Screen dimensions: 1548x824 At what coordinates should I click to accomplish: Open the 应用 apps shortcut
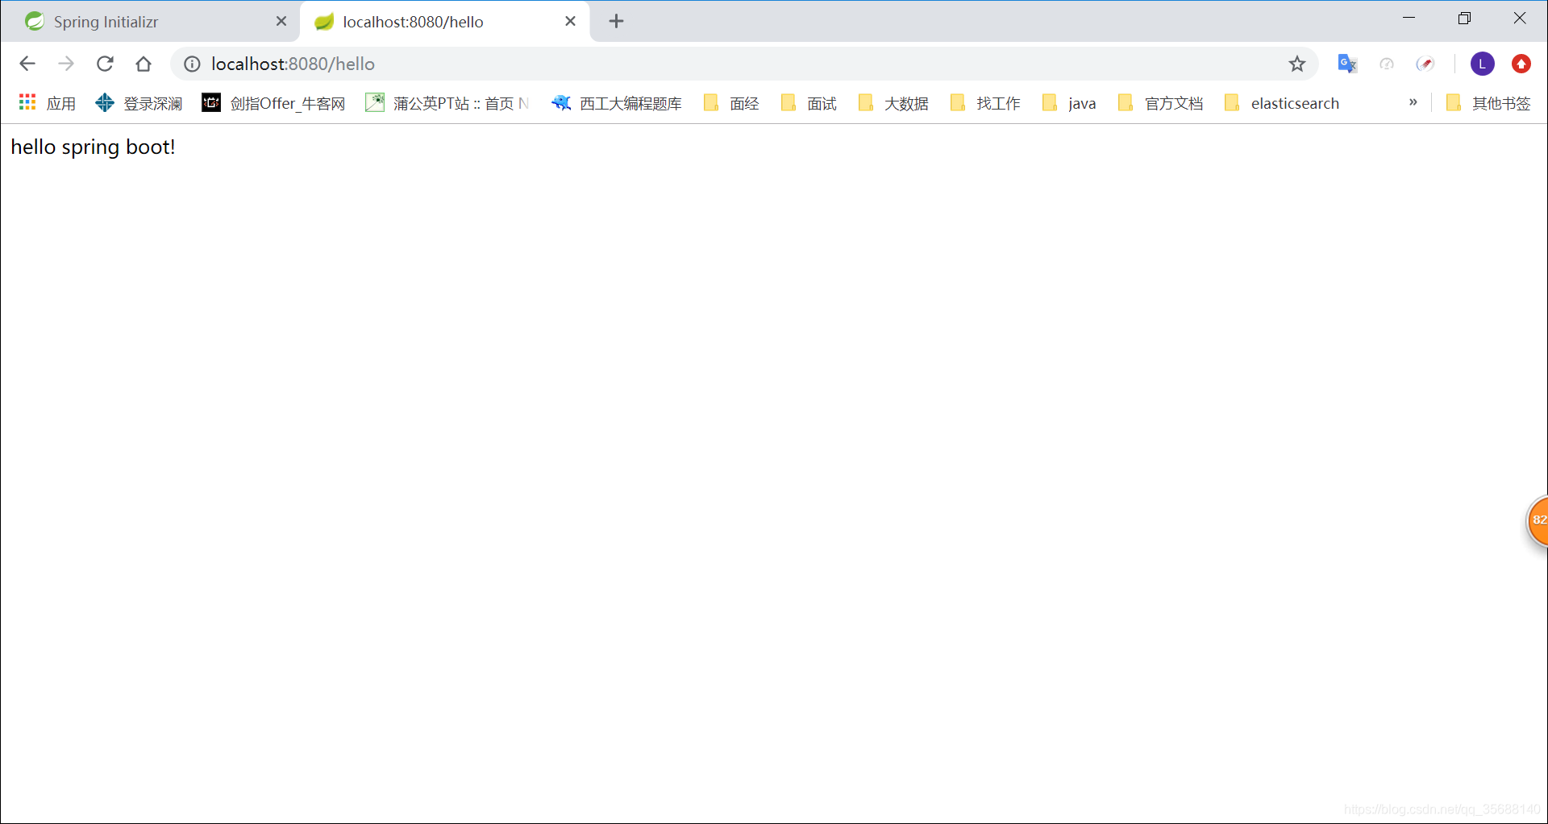(x=47, y=103)
